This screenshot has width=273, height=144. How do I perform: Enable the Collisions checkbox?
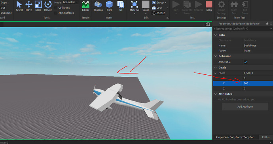(56, 8)
